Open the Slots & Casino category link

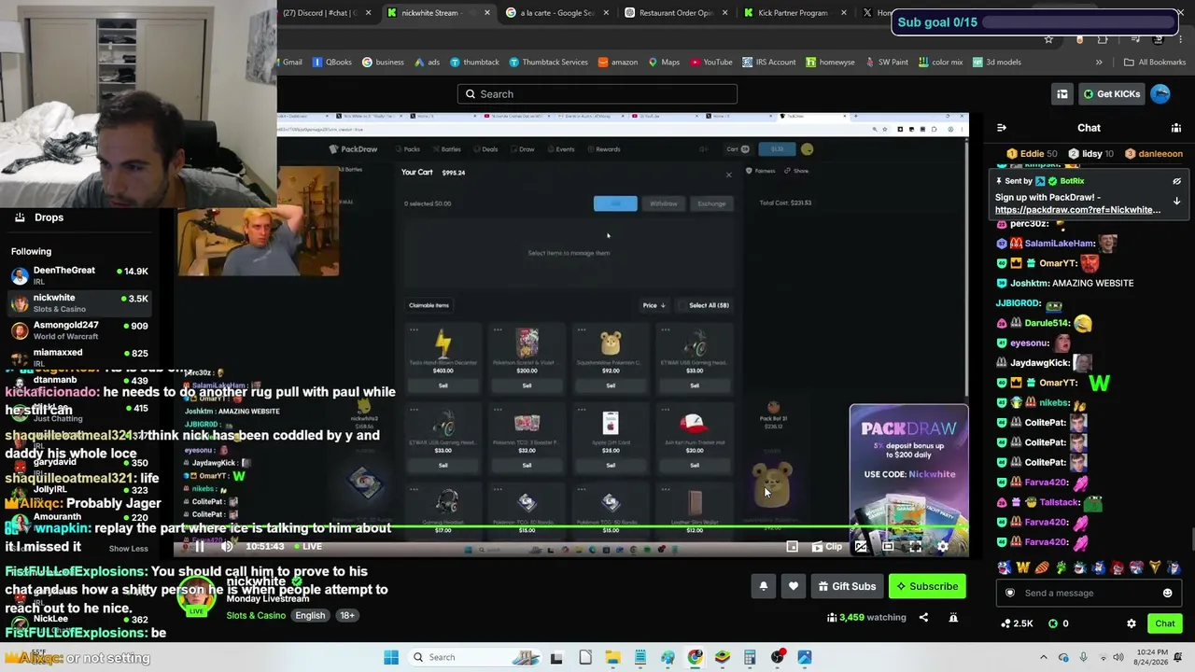pyautogui.click(x=256, y=615)
